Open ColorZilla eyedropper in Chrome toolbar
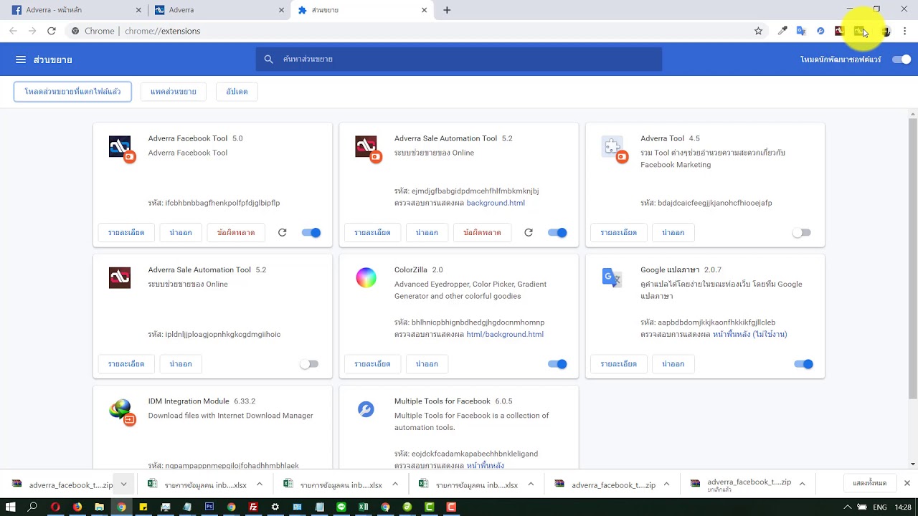The image size is (918, 516). [782, 31]
